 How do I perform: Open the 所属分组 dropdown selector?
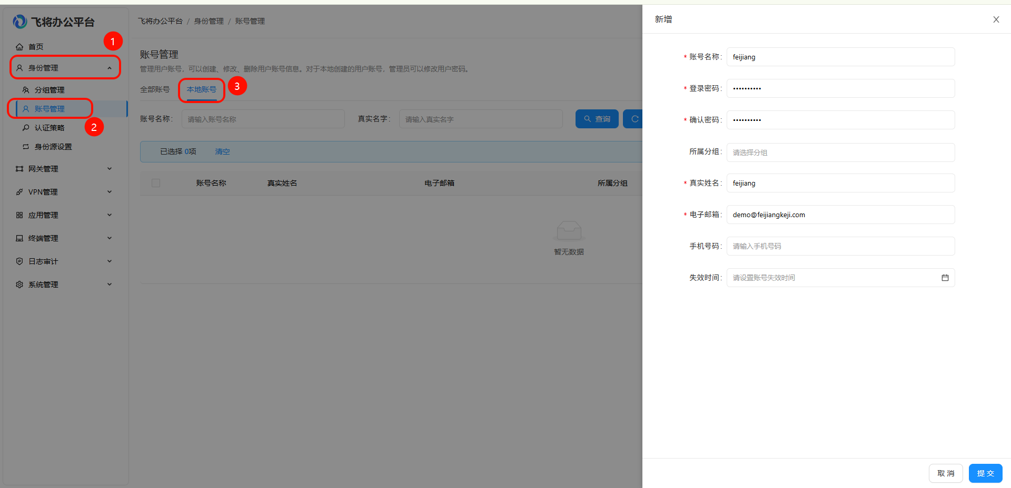840,152
